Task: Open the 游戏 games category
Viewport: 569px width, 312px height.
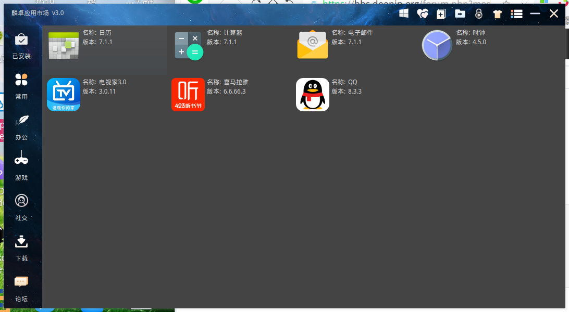Action: click(x=21, y=167)
